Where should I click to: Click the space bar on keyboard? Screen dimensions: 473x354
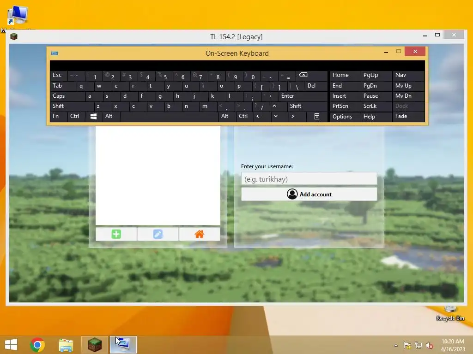(169, 116)
